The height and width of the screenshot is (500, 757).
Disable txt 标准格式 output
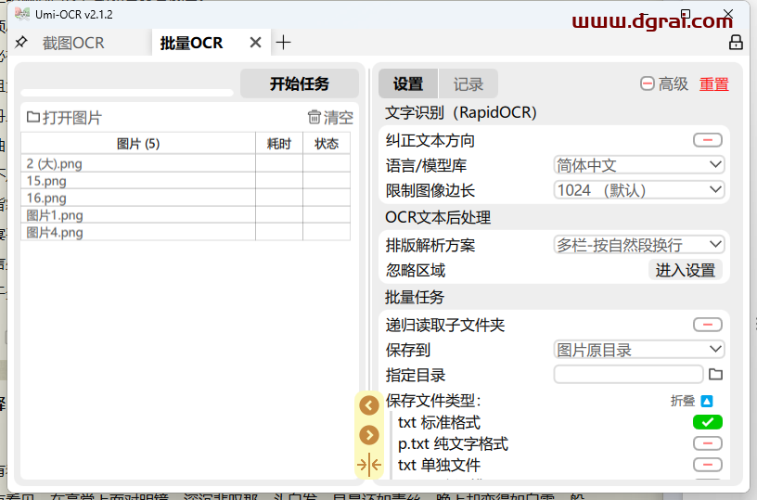coord(707,422)
